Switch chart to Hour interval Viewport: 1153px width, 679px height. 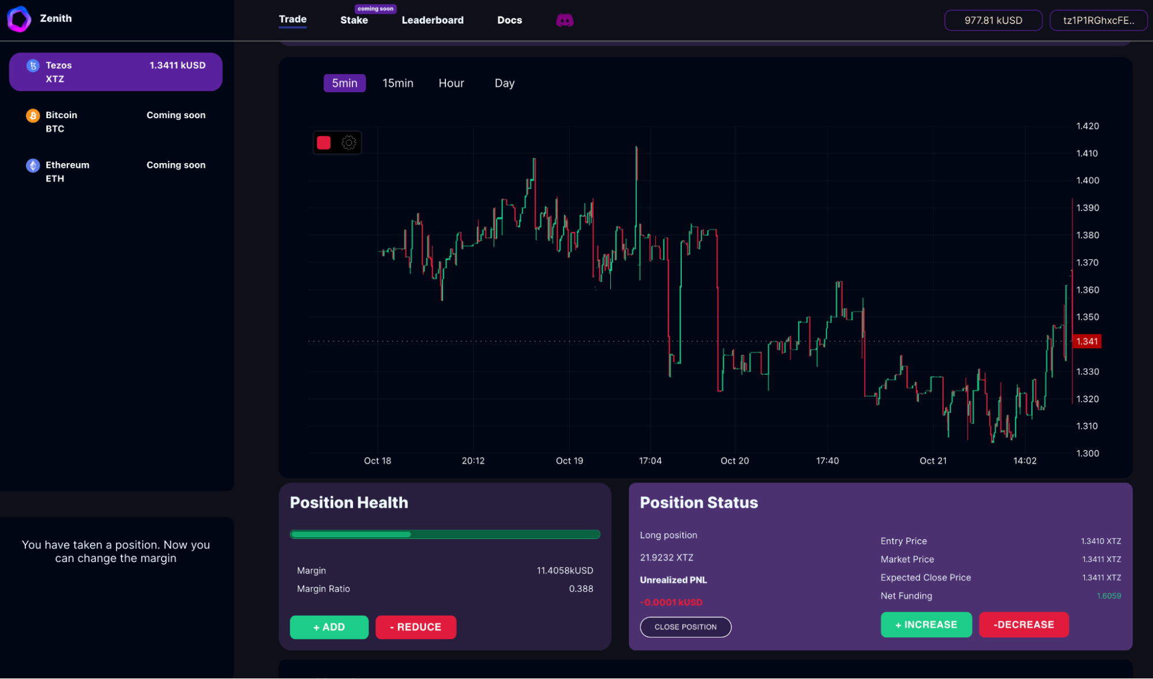coord(451,83)
